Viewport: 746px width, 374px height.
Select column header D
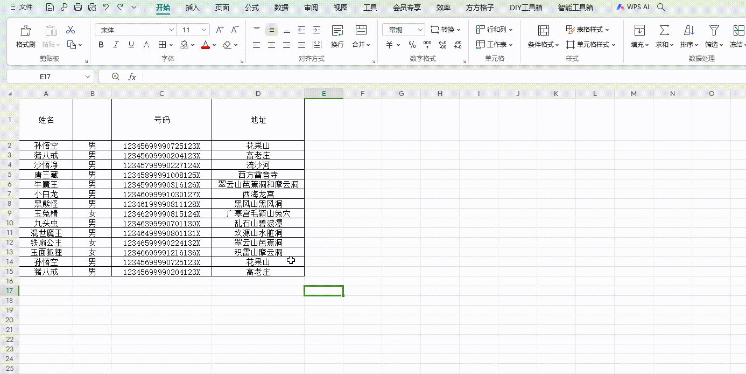coord(258,94)
